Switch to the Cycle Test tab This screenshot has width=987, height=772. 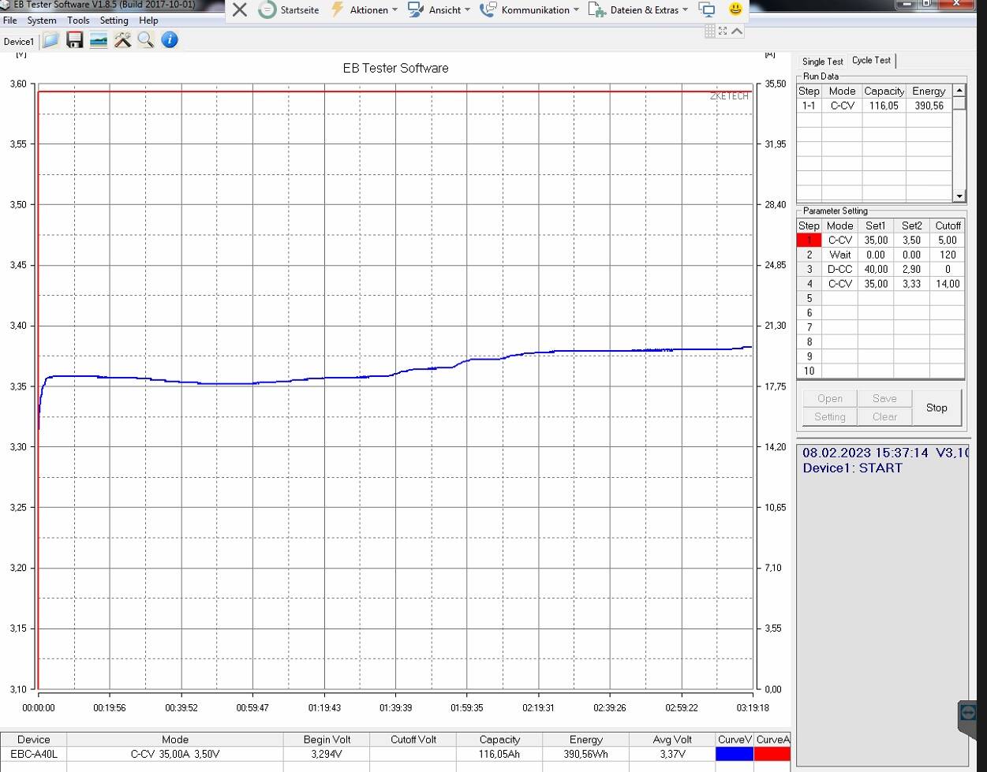(871, 61)
